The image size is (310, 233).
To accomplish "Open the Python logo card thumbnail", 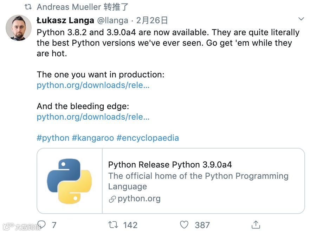I will 70,181.
